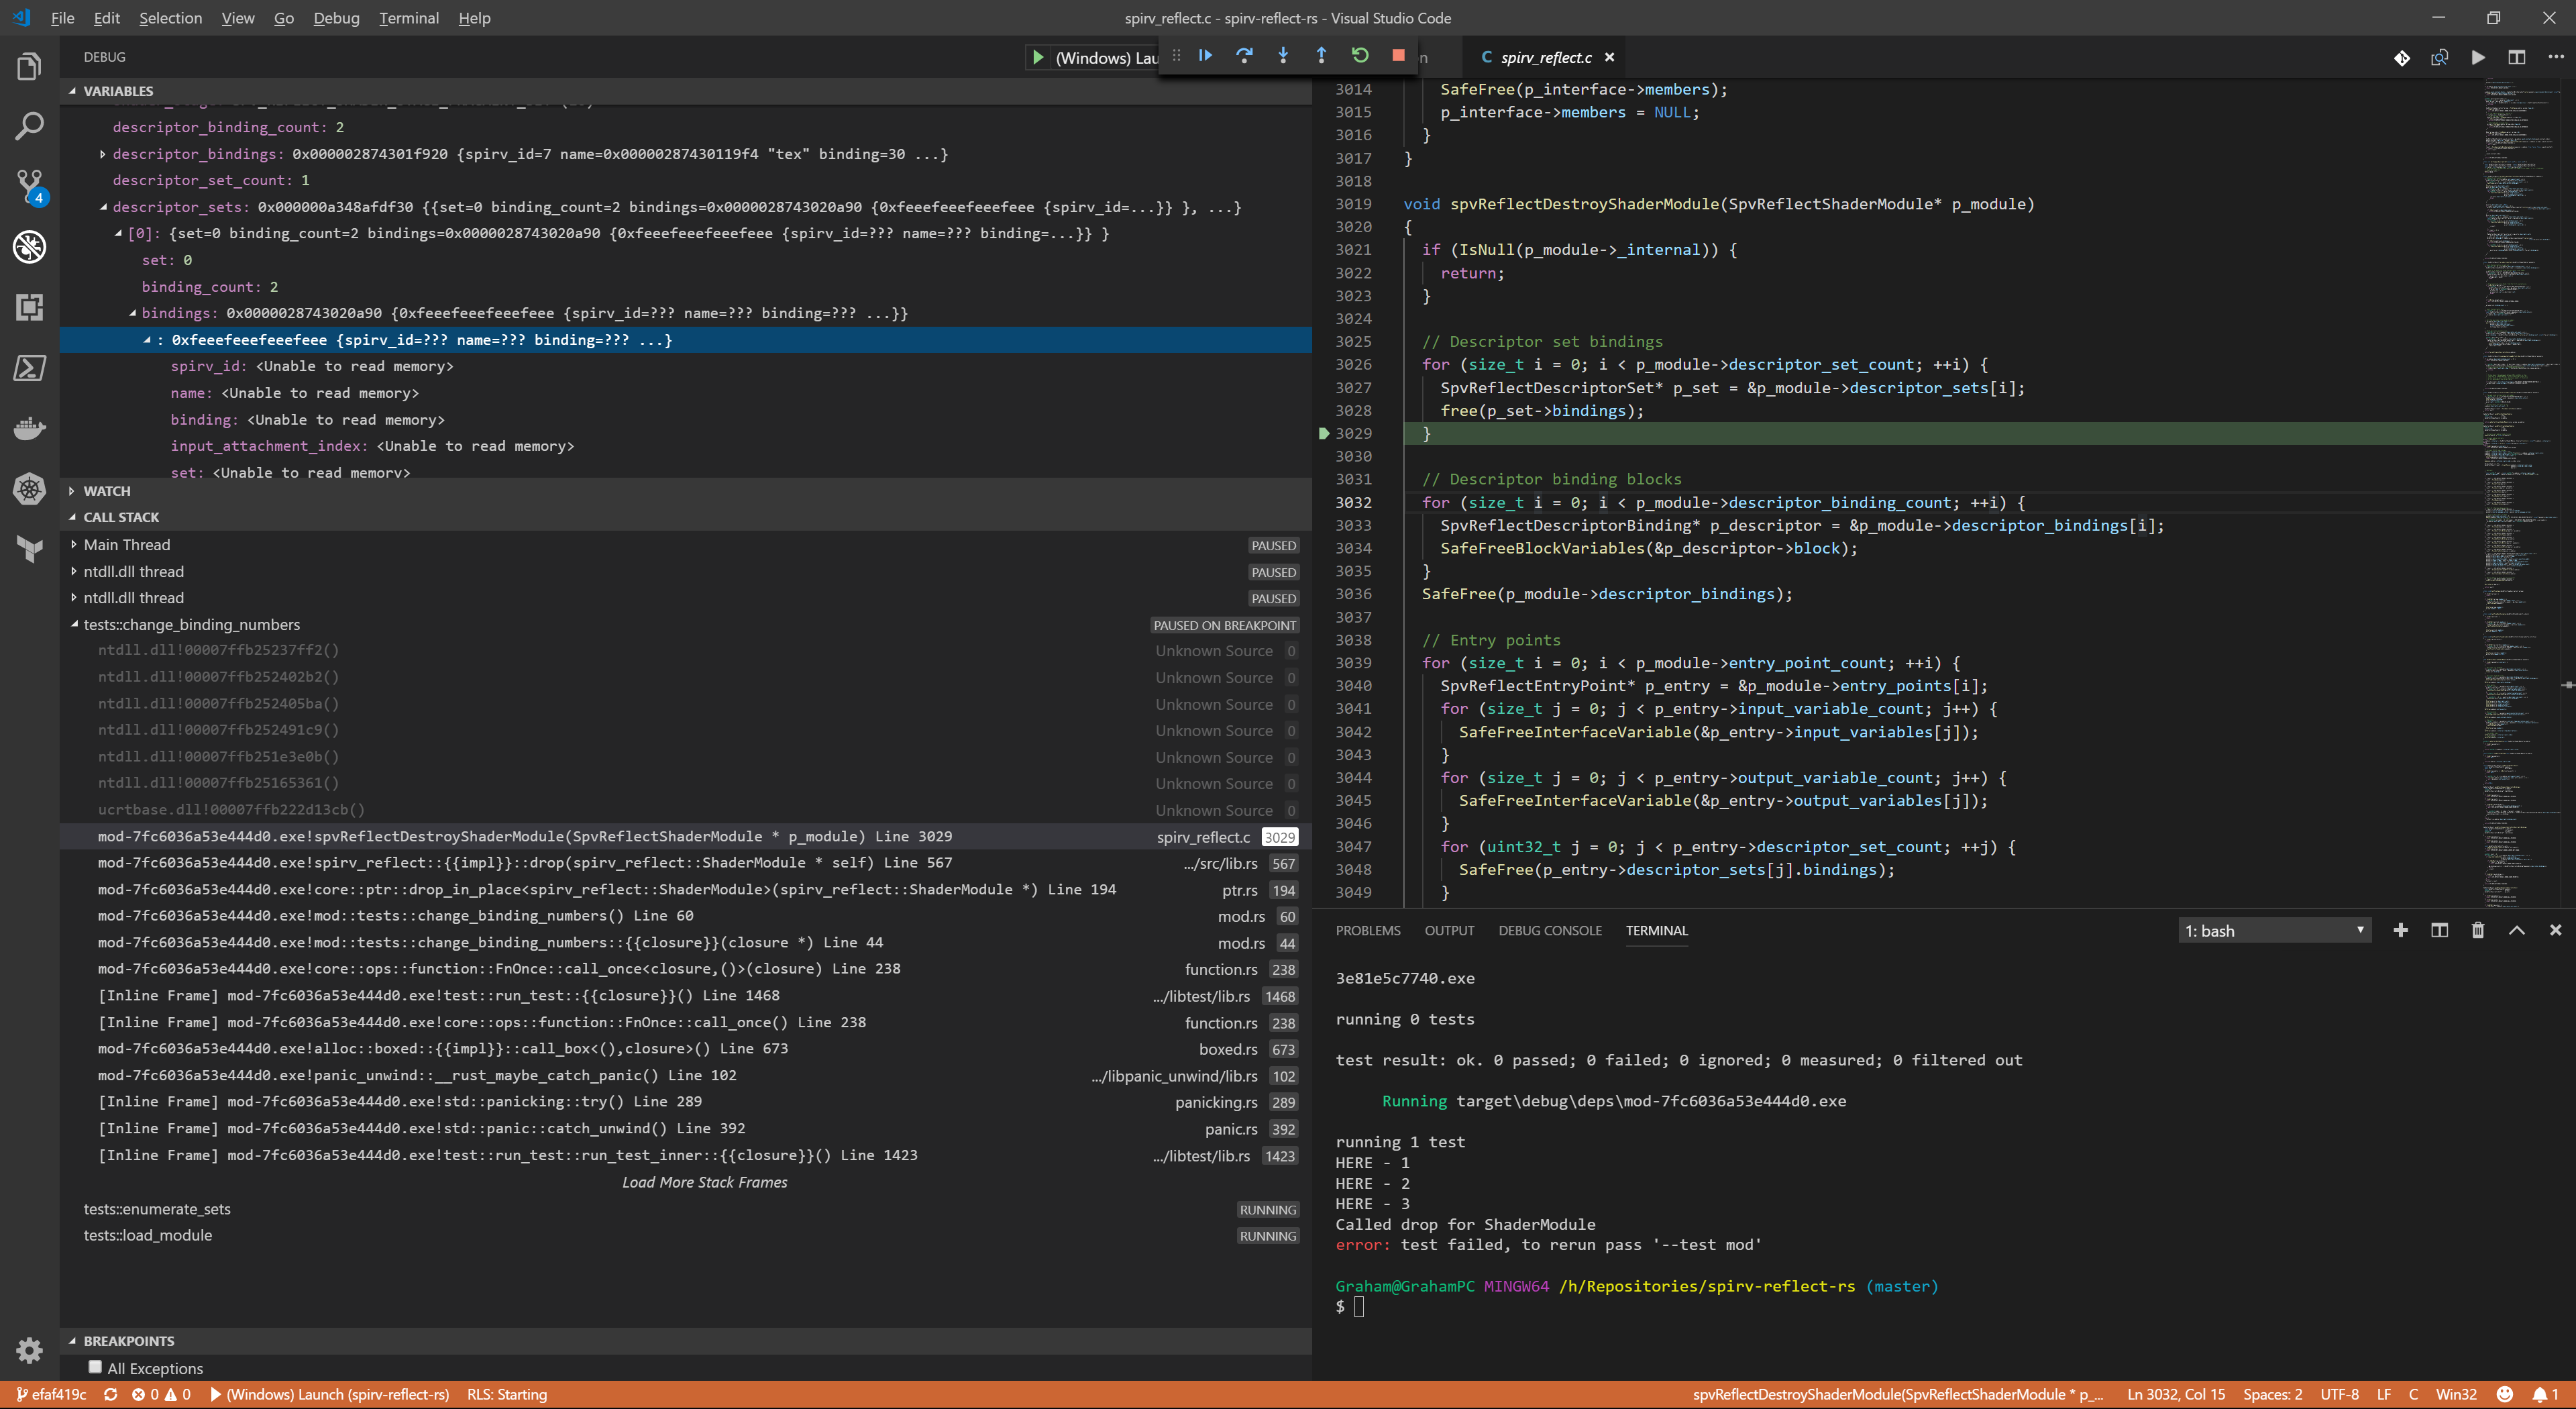The width and height of the screenshot is (2576, 1409).
Task: Open errors and warnings count in status bar
Action: [161, 1394]
